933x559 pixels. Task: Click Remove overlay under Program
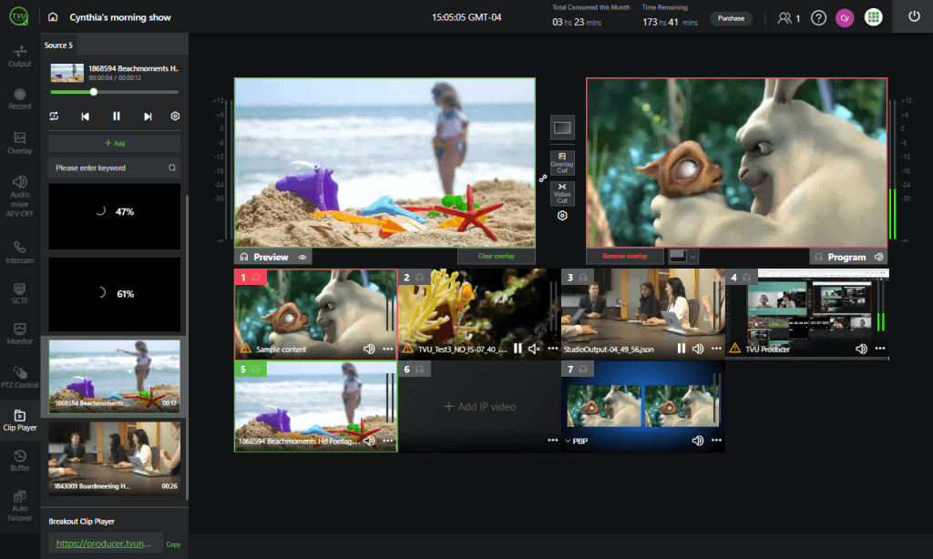[x=625, y=257]
